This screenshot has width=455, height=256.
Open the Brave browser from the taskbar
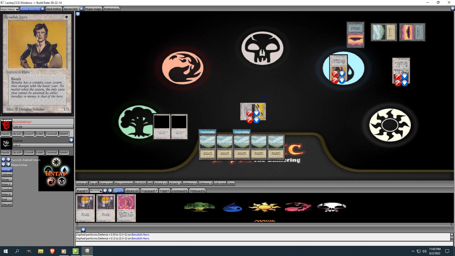pyautogui.click(x=52, y=251)
